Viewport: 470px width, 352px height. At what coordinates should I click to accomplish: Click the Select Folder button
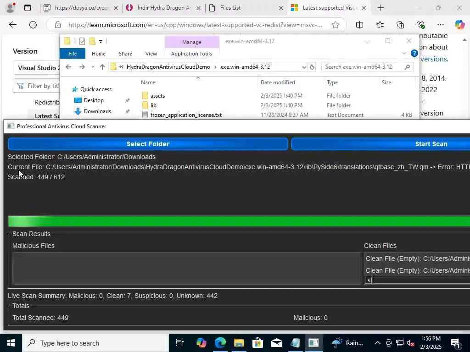148,144
